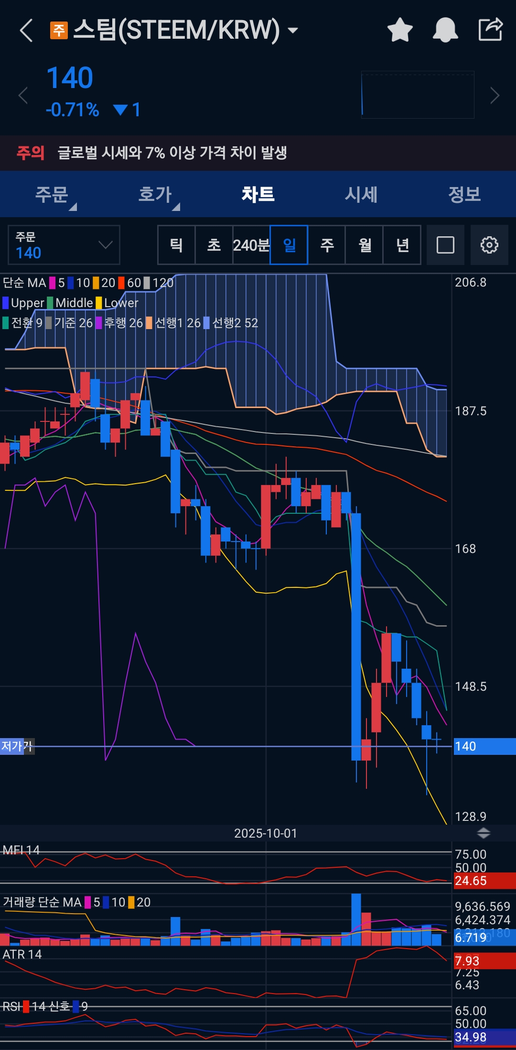This screenshot has width=516, height=1050.
Task: Tap the 거래량 단순 MA label
Action: tap(42, 902)
